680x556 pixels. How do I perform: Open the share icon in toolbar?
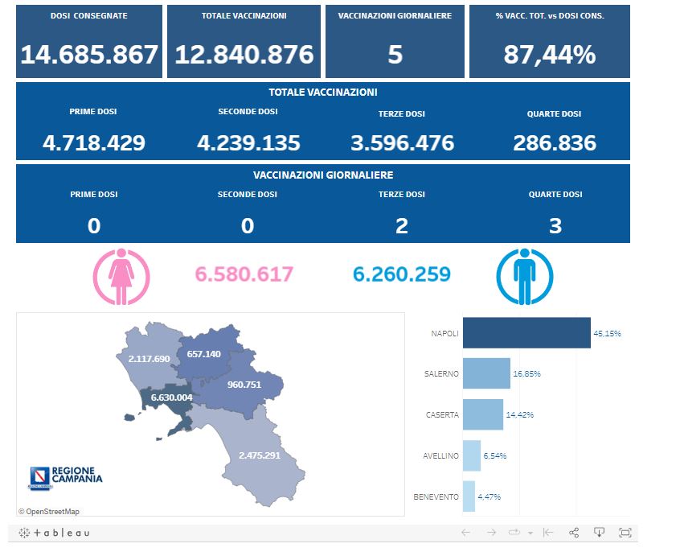[x=574, y=533]
